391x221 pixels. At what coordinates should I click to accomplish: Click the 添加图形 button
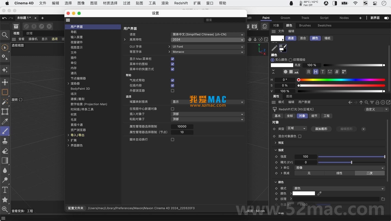coord(321,129)
